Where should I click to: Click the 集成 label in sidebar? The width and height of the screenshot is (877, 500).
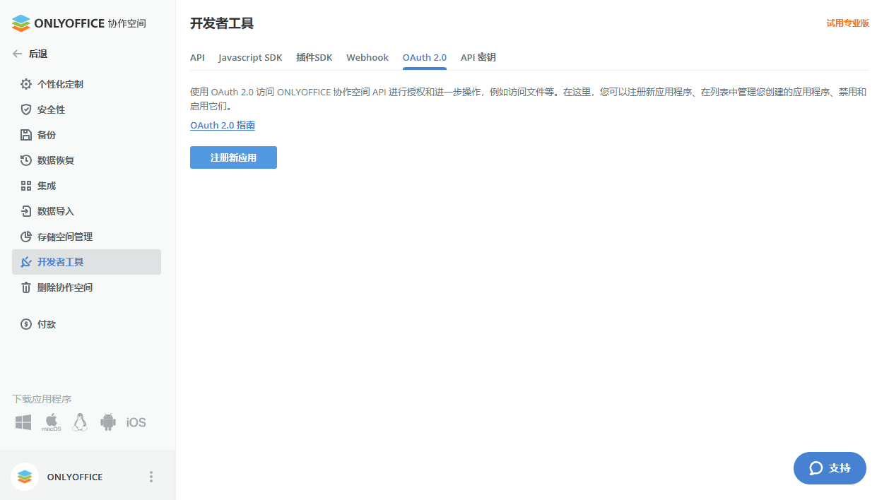click(x=47, y=186)
